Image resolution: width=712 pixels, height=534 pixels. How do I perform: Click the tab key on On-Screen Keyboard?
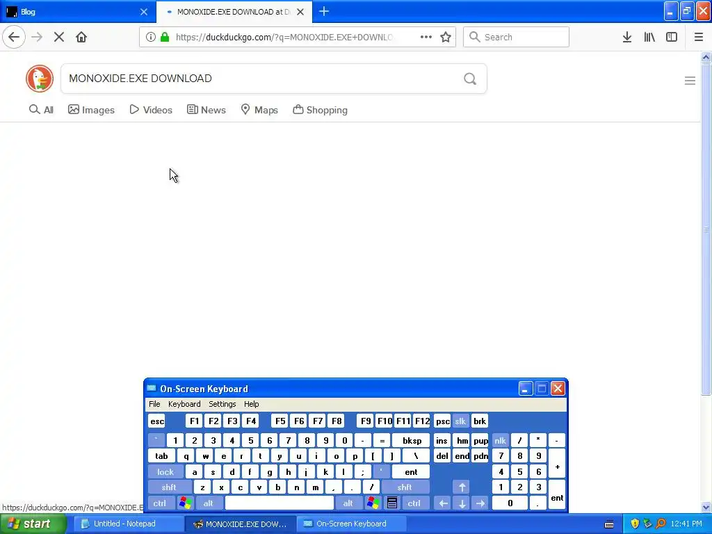pos(161,456)
